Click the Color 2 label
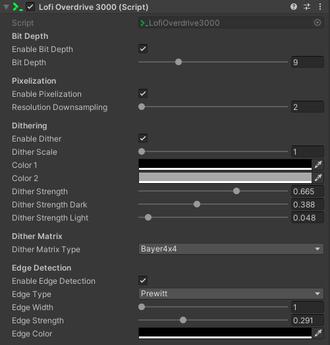This screenshot has height=345, width=330. click(x=25, y=178)
